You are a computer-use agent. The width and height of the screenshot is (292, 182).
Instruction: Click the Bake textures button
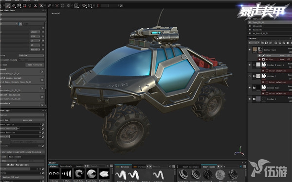point(35,65)
